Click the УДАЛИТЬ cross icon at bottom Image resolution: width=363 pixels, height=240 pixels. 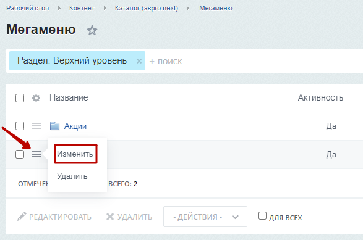pos(110,217)
